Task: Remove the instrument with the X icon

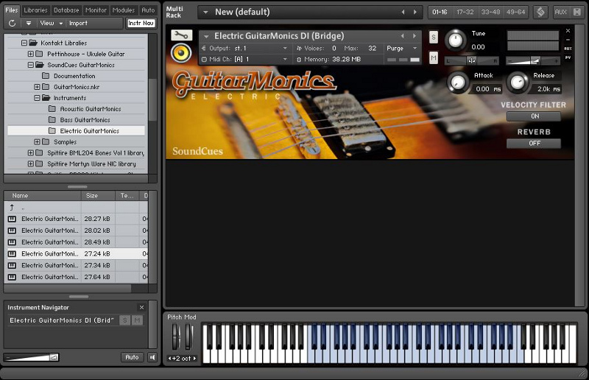Action: (x=568, y=31)
